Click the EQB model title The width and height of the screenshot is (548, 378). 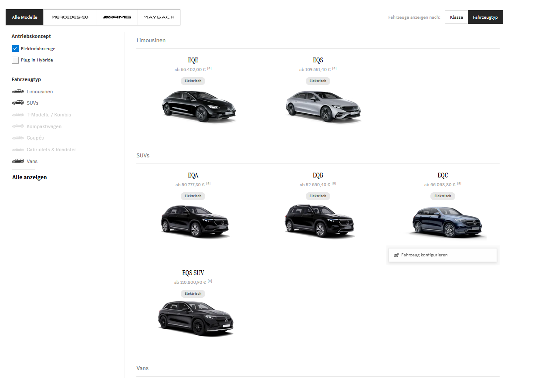tap(318, 175)
